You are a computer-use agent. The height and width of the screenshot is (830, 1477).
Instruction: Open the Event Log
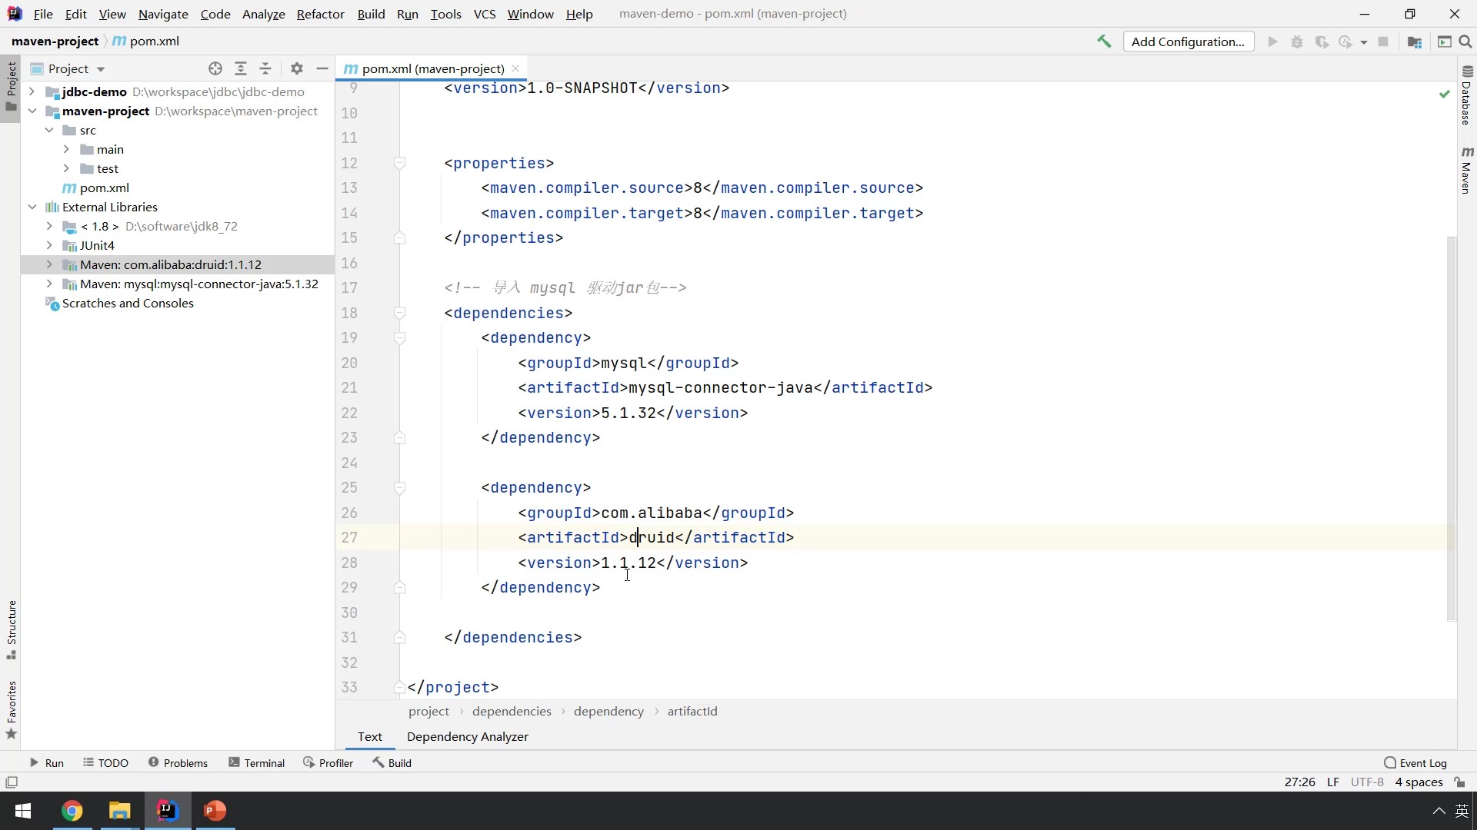pyautogui.click(x=1415, y=762)
